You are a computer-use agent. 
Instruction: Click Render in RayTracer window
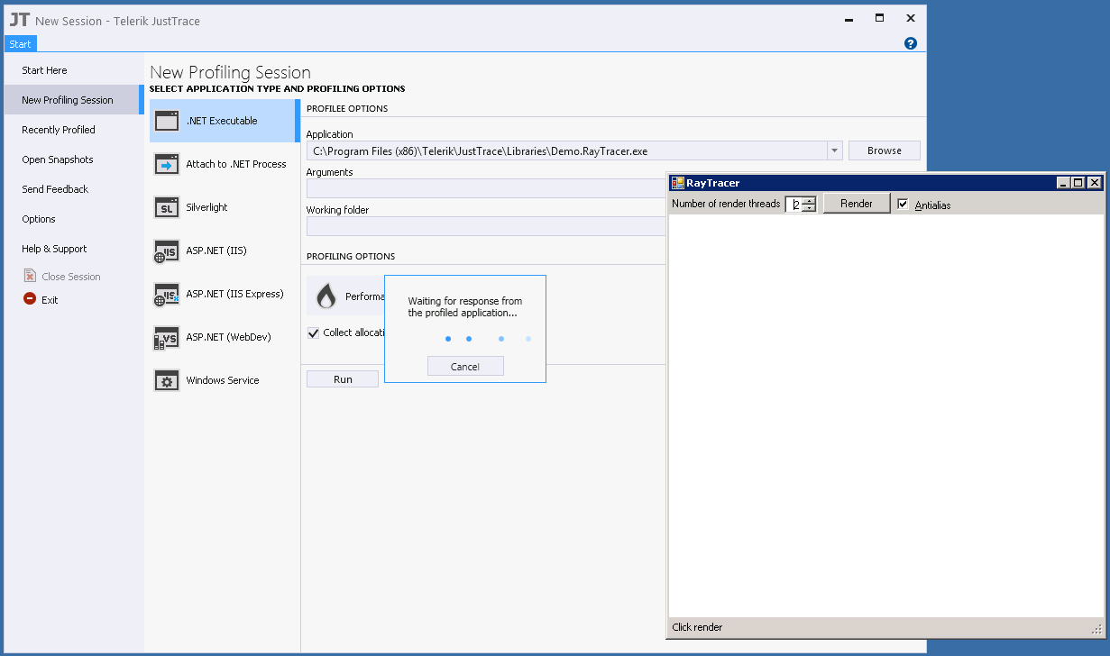[857, 204]
